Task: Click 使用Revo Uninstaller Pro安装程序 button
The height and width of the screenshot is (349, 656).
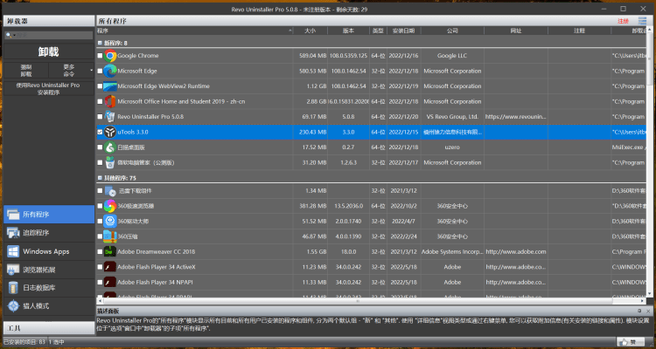Action: coord(49,88)
